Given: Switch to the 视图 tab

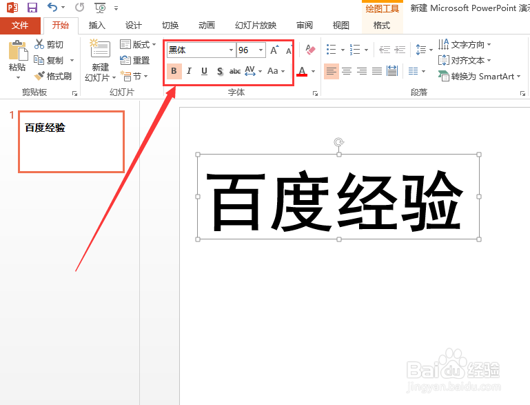Looking at the screenshot, I should click(340, 26).
